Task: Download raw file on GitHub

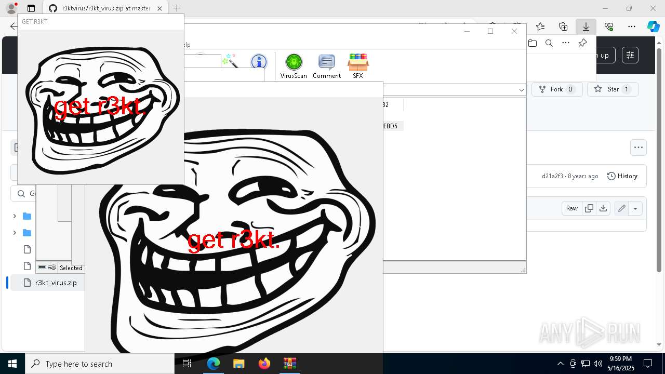Action: pyautogui.click(x=603, y=208)
